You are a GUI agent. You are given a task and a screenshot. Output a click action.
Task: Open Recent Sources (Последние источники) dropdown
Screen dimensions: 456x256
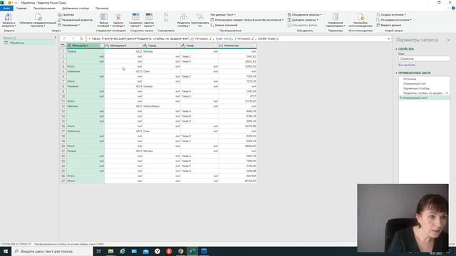(394, 20)
